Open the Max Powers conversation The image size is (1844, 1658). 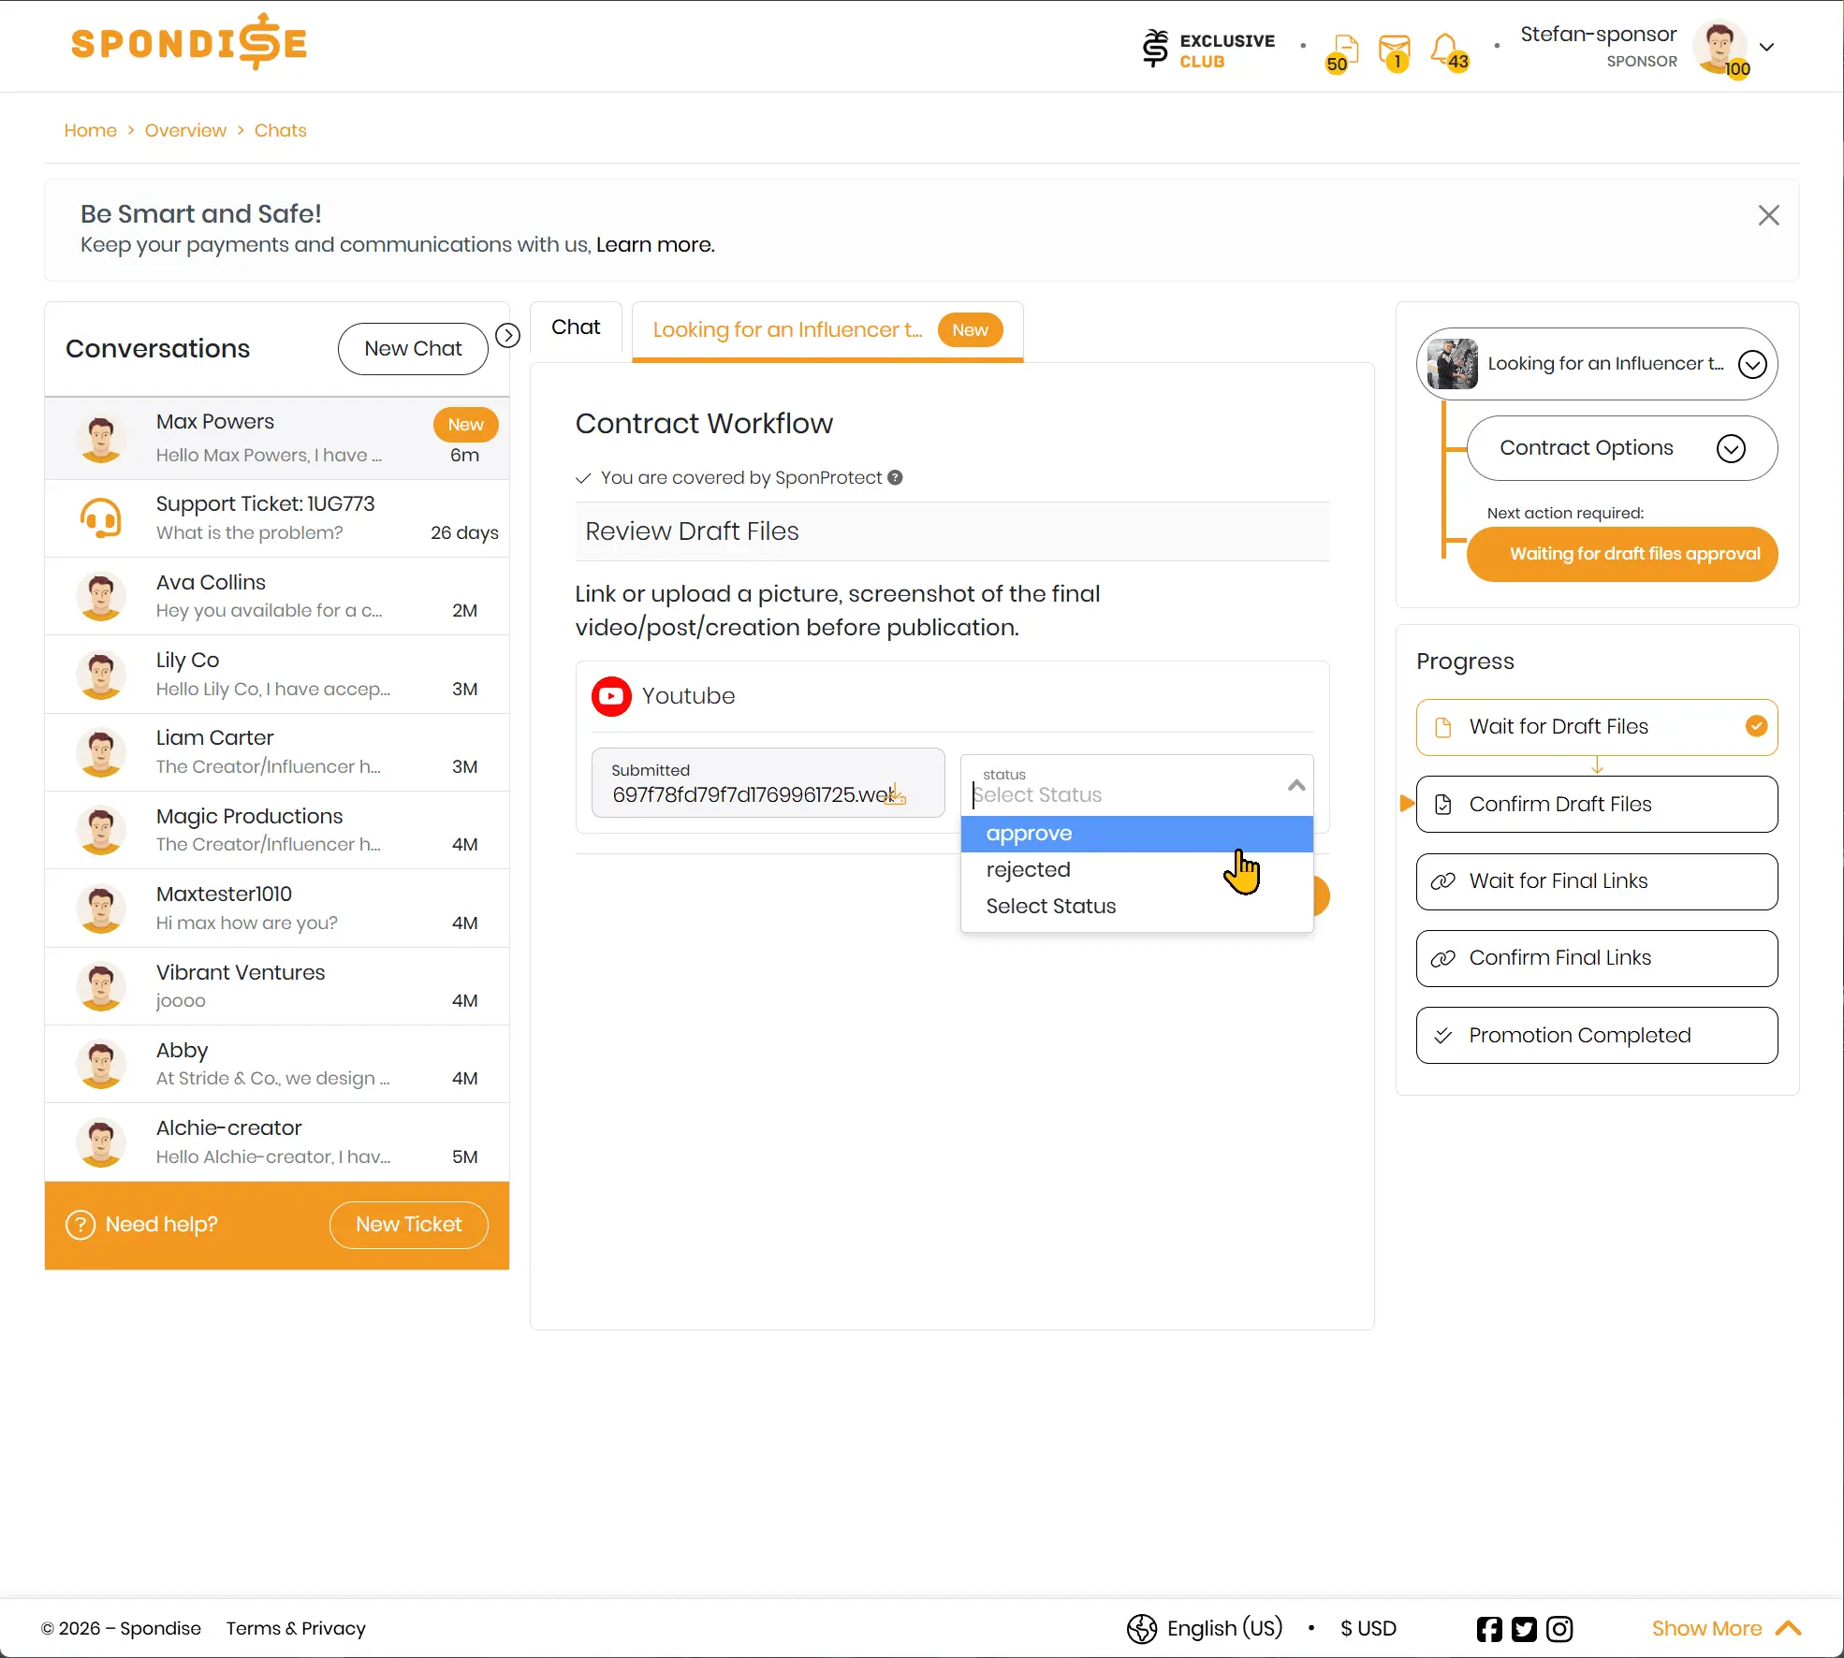point(277,439)
